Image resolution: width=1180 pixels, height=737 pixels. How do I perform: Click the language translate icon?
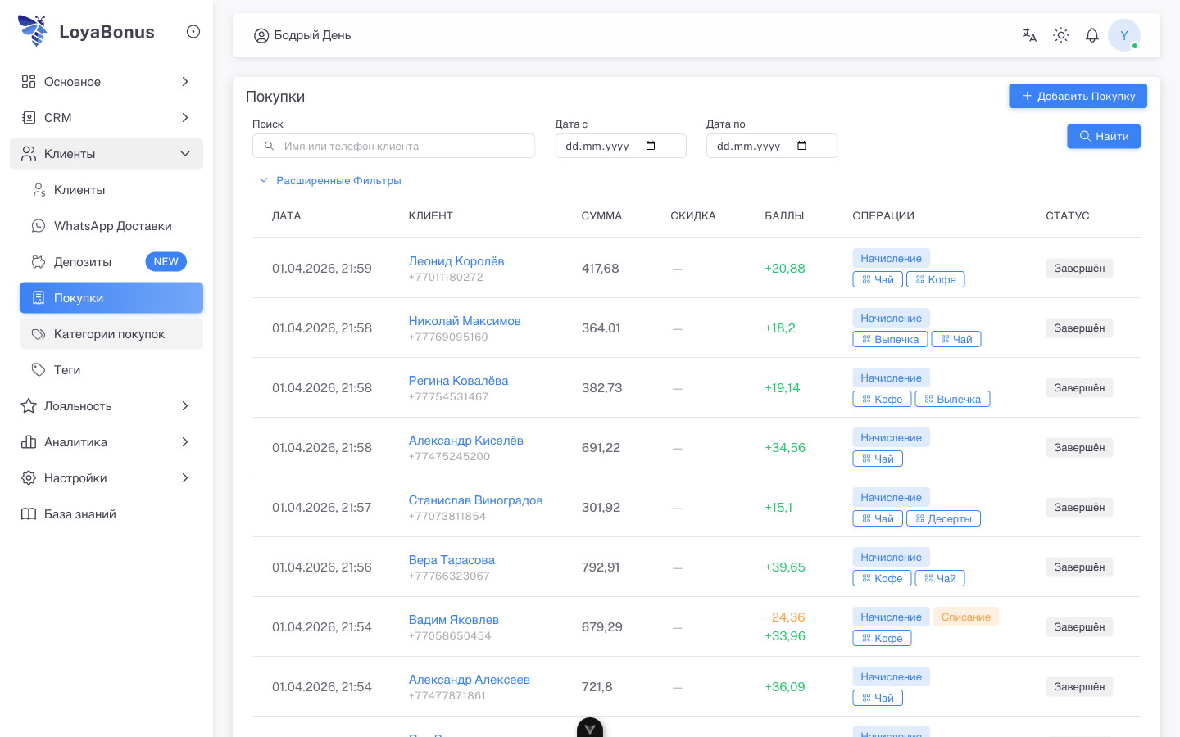click(1029, 35)
